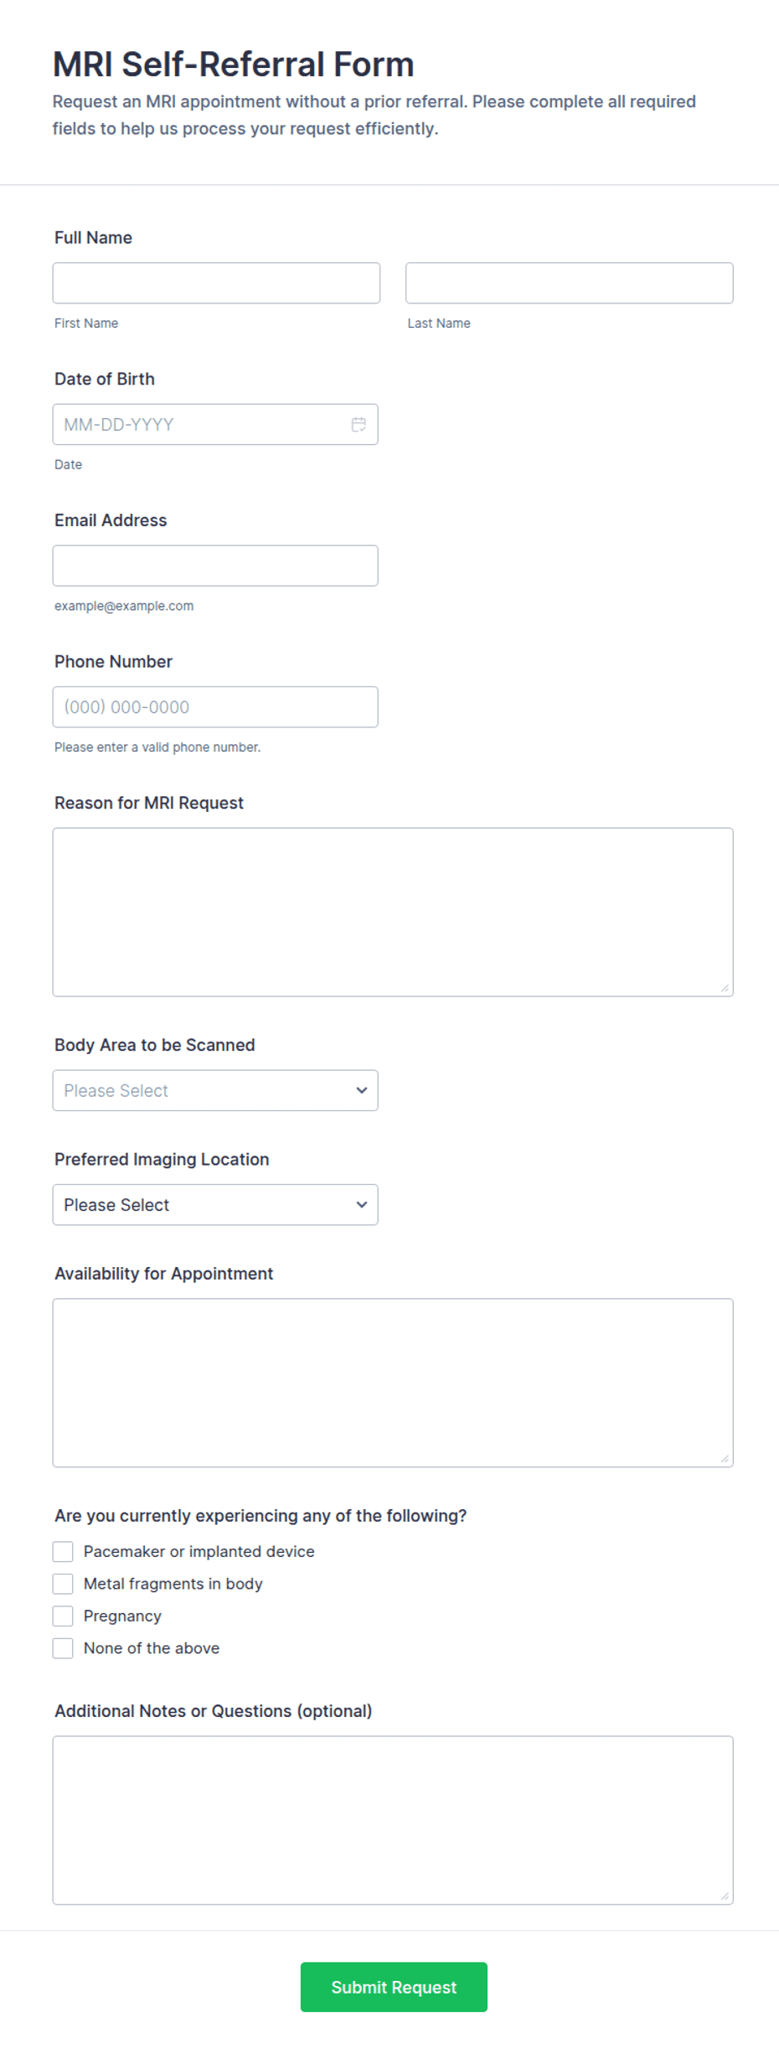
Task: Click the chevron arrow in Body Area dropdown
Action: click(362, 1090)
